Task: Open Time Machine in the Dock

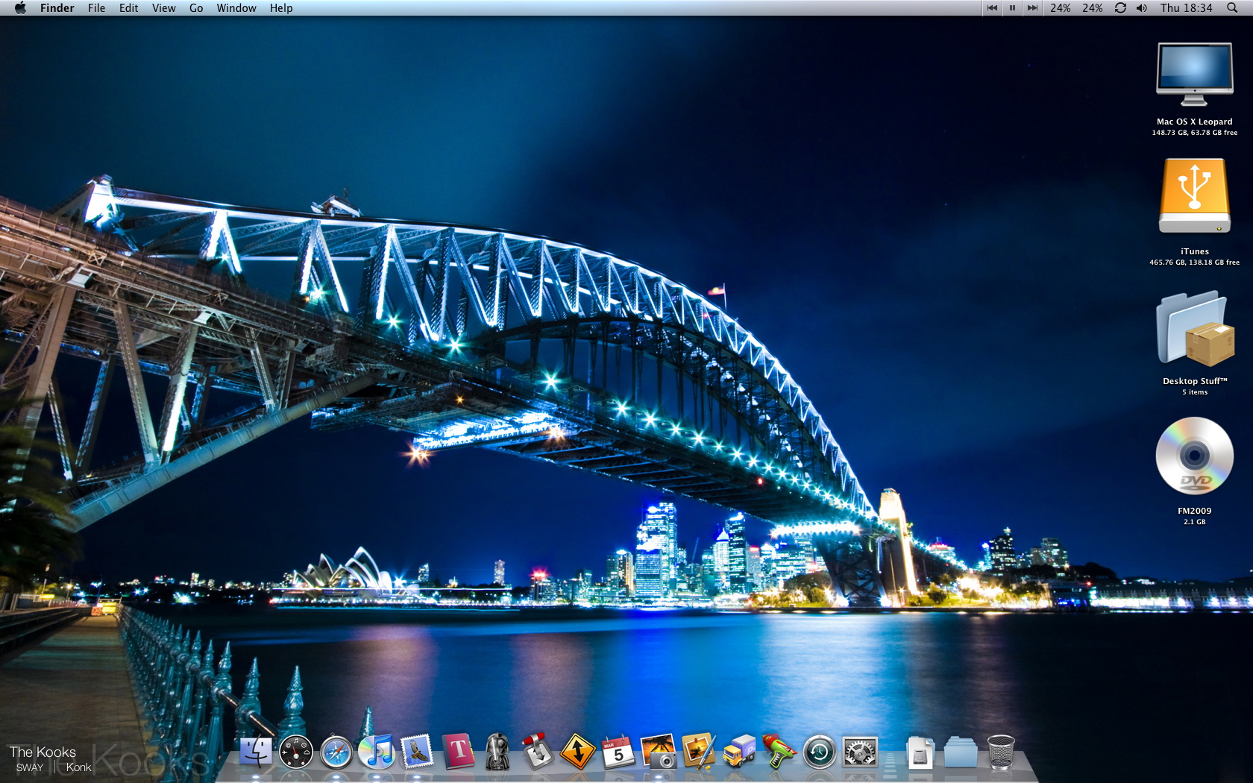Action: (x=819, y=752)
